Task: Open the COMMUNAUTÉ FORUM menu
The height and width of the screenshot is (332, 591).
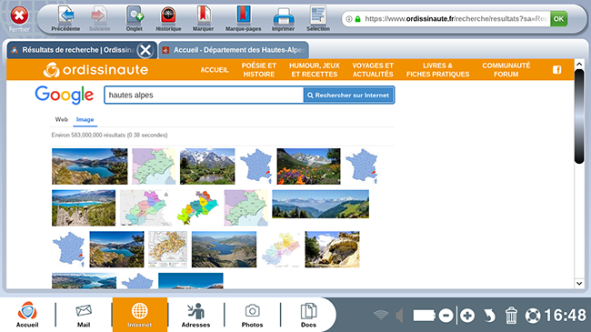Action: pos(506,70)
